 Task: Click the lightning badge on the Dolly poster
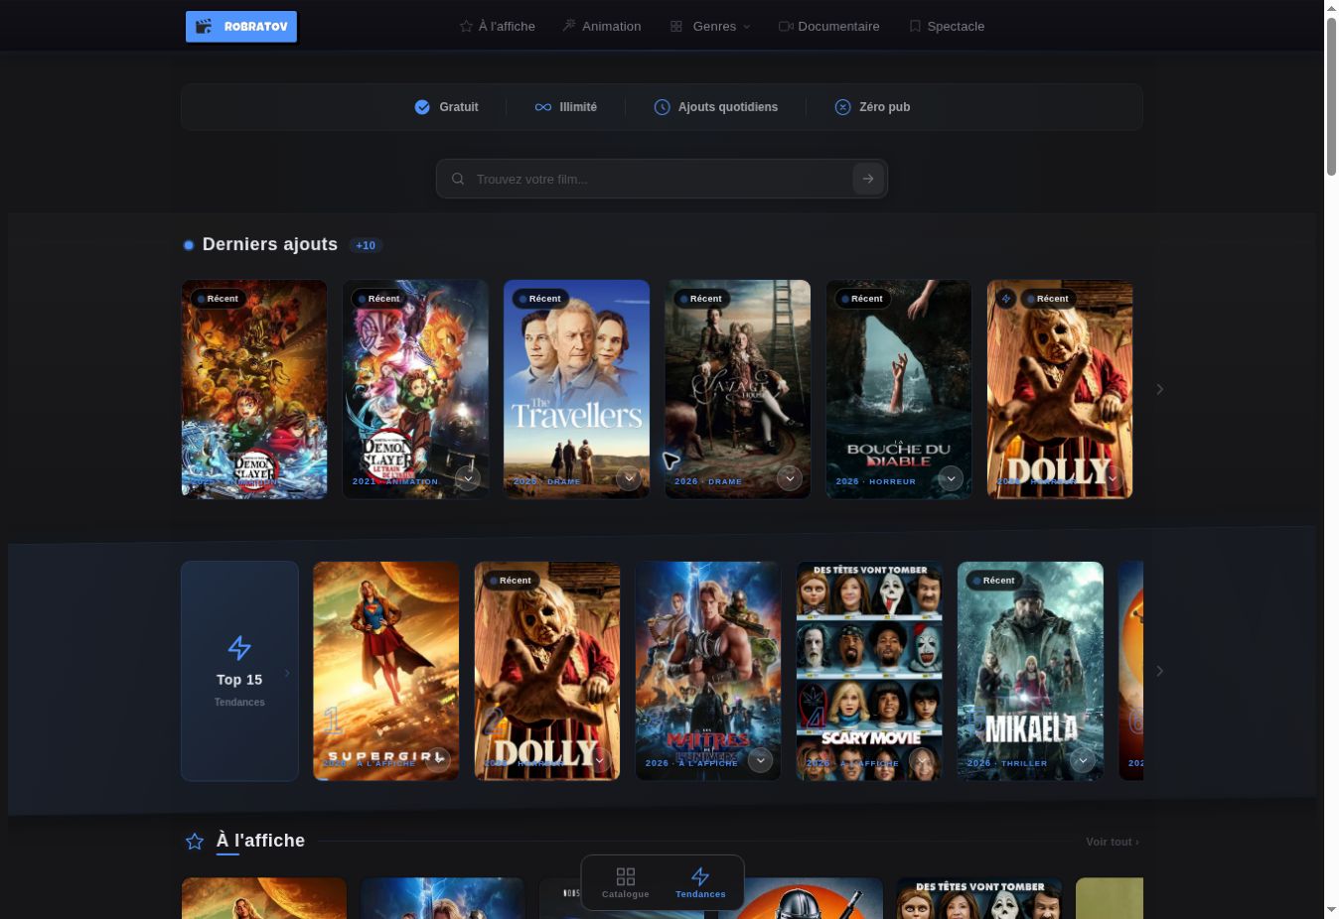click(1006, 299)
